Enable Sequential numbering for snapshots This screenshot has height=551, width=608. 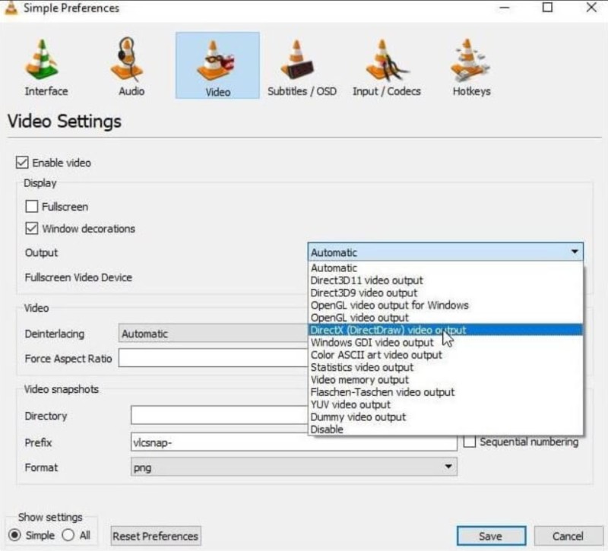[x=469, y=442]
